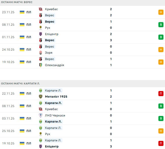This screenshot has height=149, width=165.
Task: Open Металіст 1925 team link
Action: click(x=56, y=97)
